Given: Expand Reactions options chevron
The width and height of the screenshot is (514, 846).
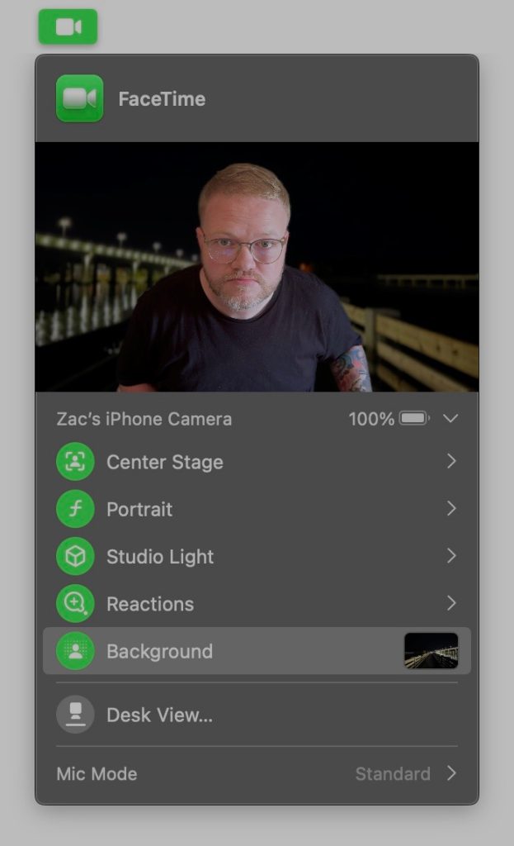Looking at the screenshot, I should pyautogui.click(x=451, y=604).
